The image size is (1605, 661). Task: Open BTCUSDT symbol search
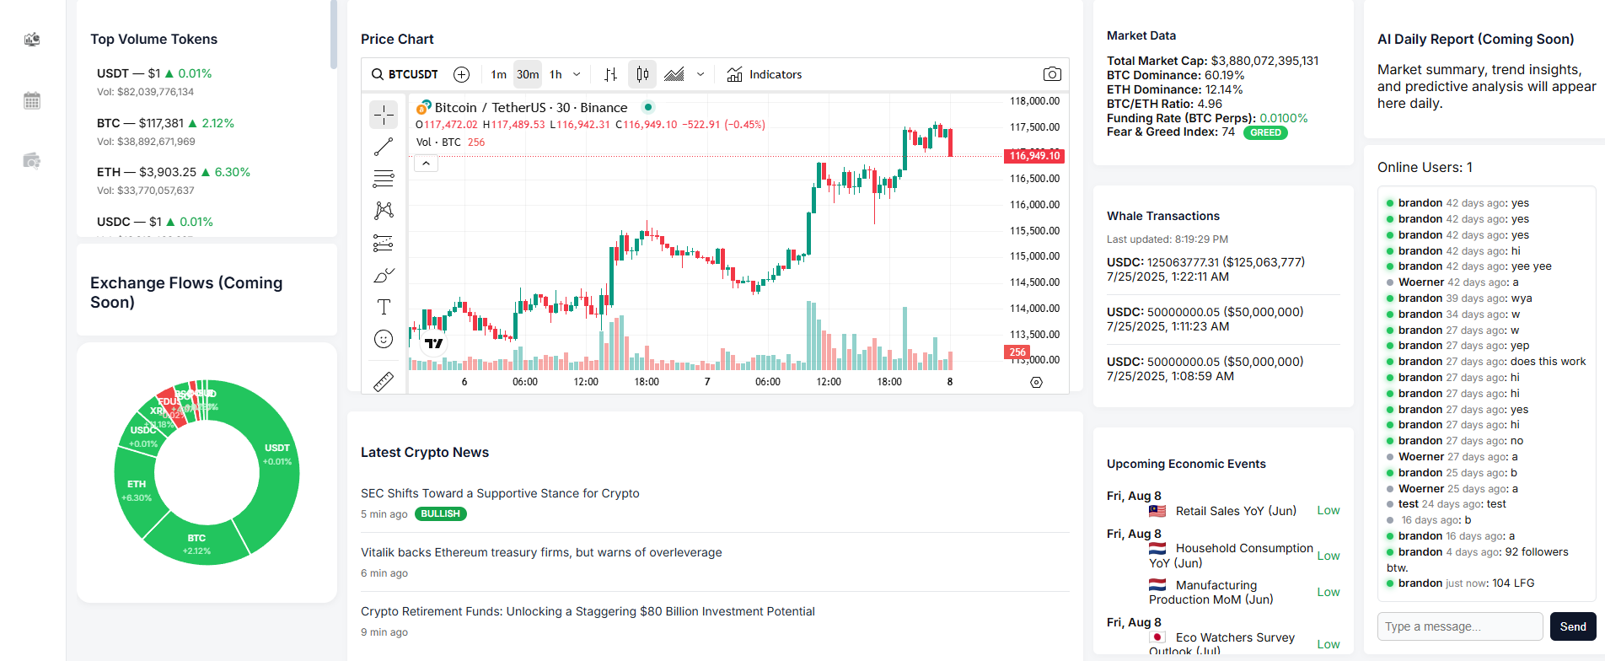tap(405, 74)
